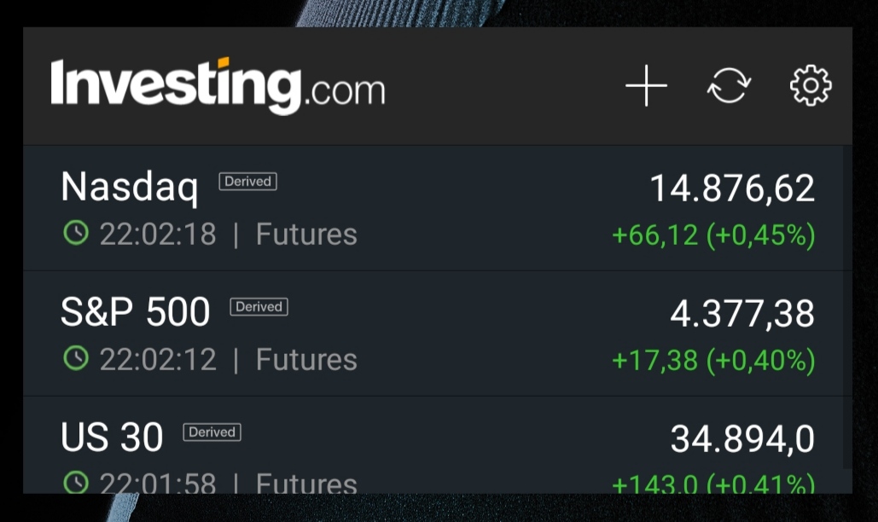Tap Nasdaq change +66,12 (+0,45%)
878x522 pixels.
pyautogui.click(x=713, y=235)
